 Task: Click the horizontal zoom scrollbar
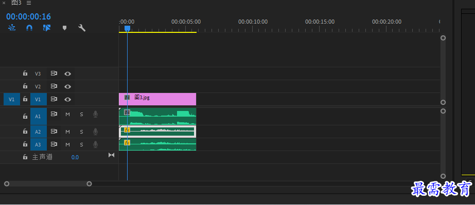48,184
